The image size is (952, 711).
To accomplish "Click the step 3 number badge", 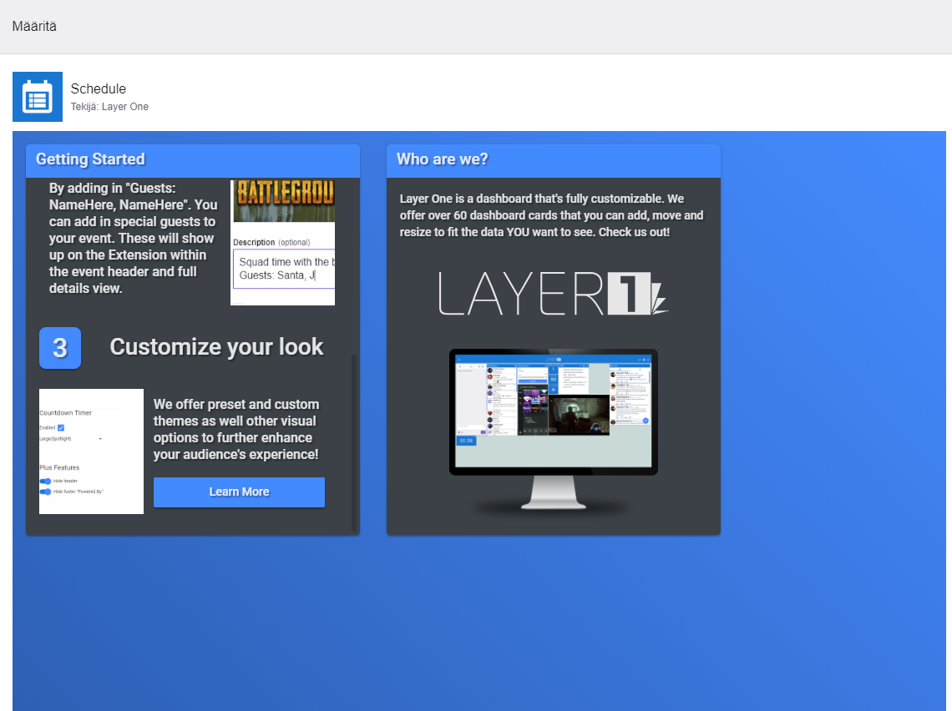I will coord(60,348).
